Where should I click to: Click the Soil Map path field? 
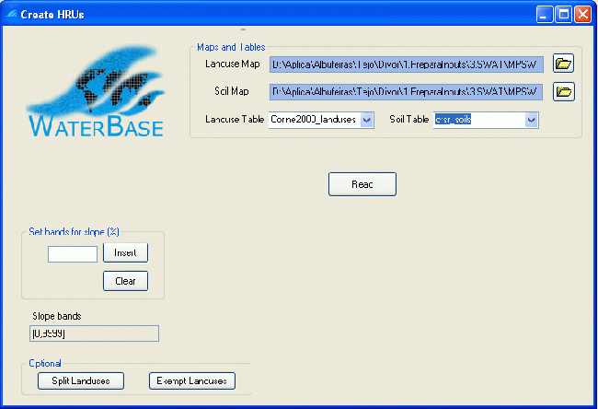[406, 92]
